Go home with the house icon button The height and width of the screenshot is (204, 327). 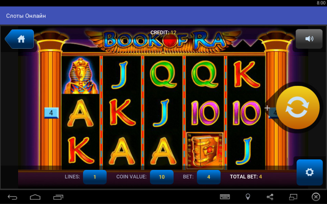tap(20, 39)
